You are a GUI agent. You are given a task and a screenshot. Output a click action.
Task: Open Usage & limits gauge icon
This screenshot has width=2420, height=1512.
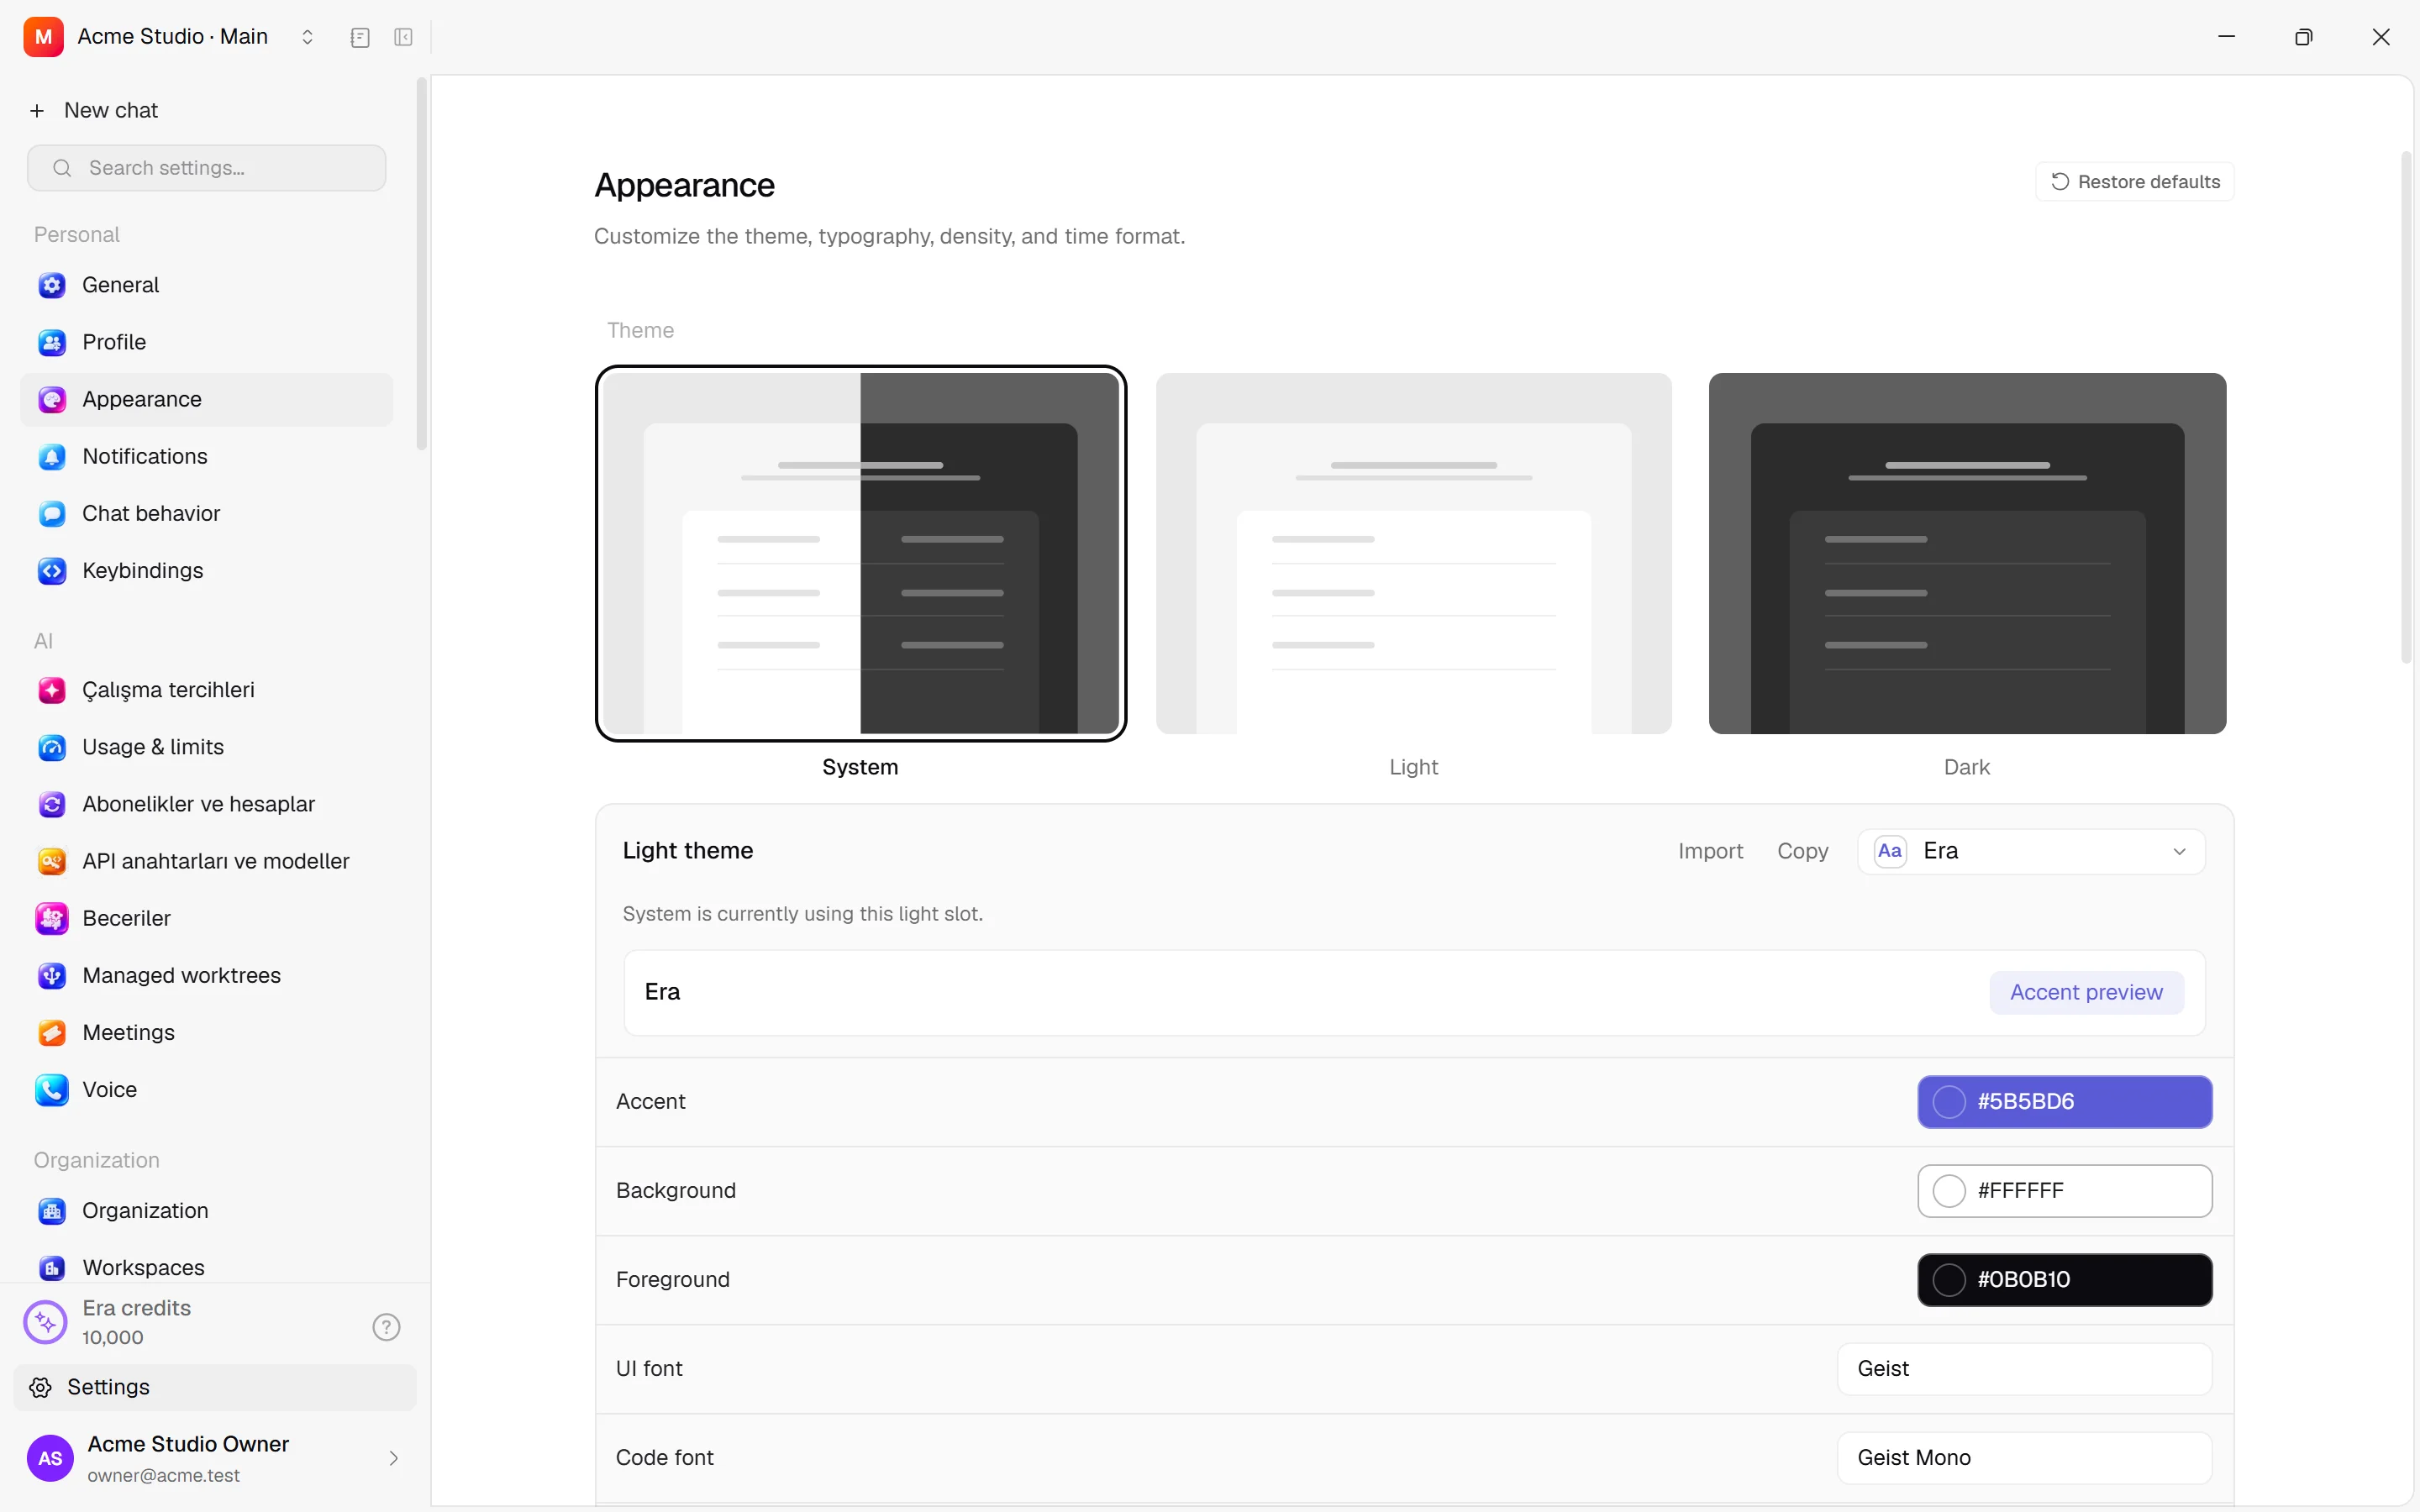click(52, 747)
